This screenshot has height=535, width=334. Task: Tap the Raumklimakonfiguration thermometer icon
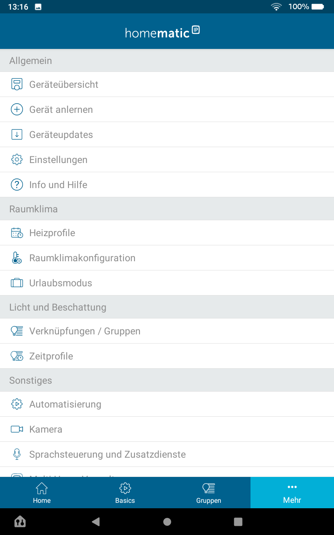click(17, 258)
